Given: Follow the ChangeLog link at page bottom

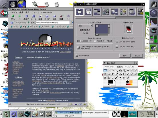Looking at the screenshot, I should [51, 100].
